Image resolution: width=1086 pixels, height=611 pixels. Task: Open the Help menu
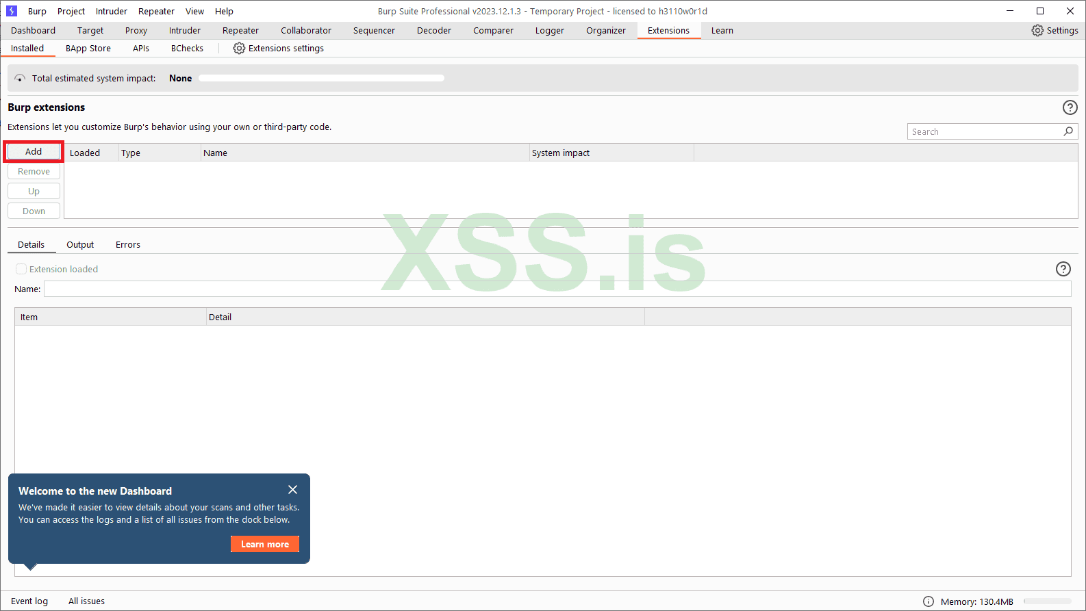[x=224, y=11]
